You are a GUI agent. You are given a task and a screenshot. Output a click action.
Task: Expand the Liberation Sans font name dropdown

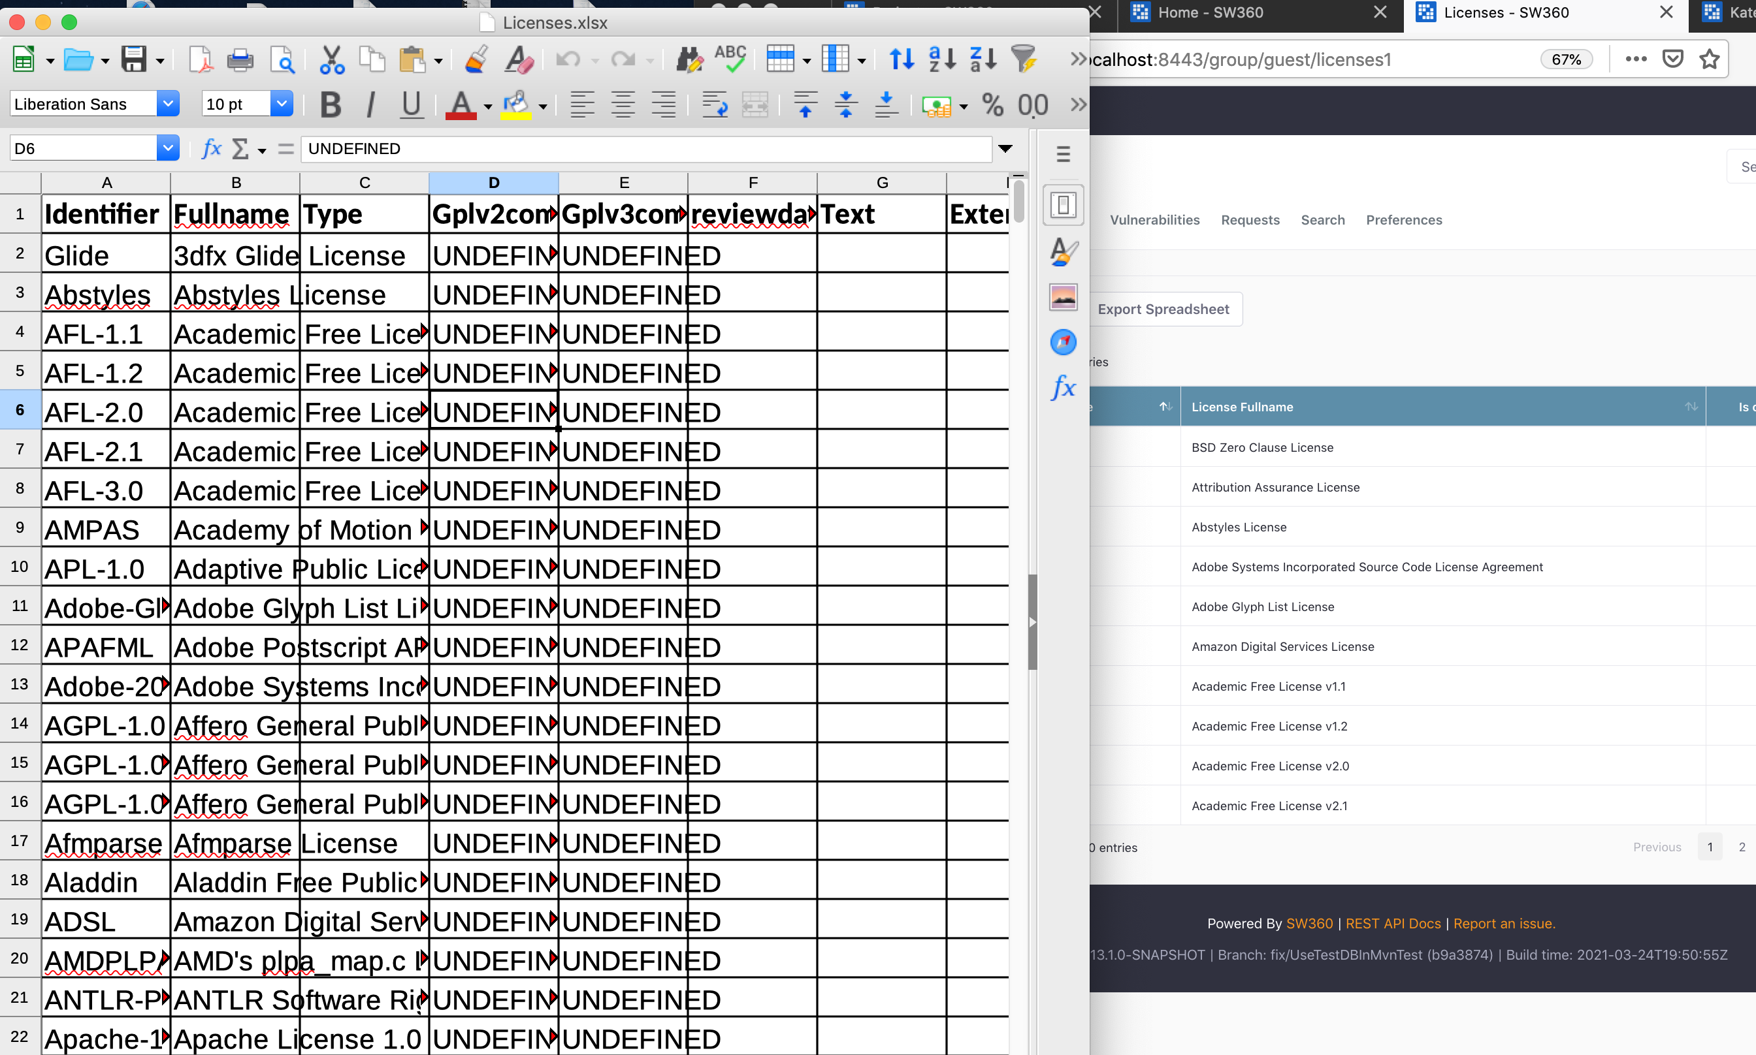point(168,104)
